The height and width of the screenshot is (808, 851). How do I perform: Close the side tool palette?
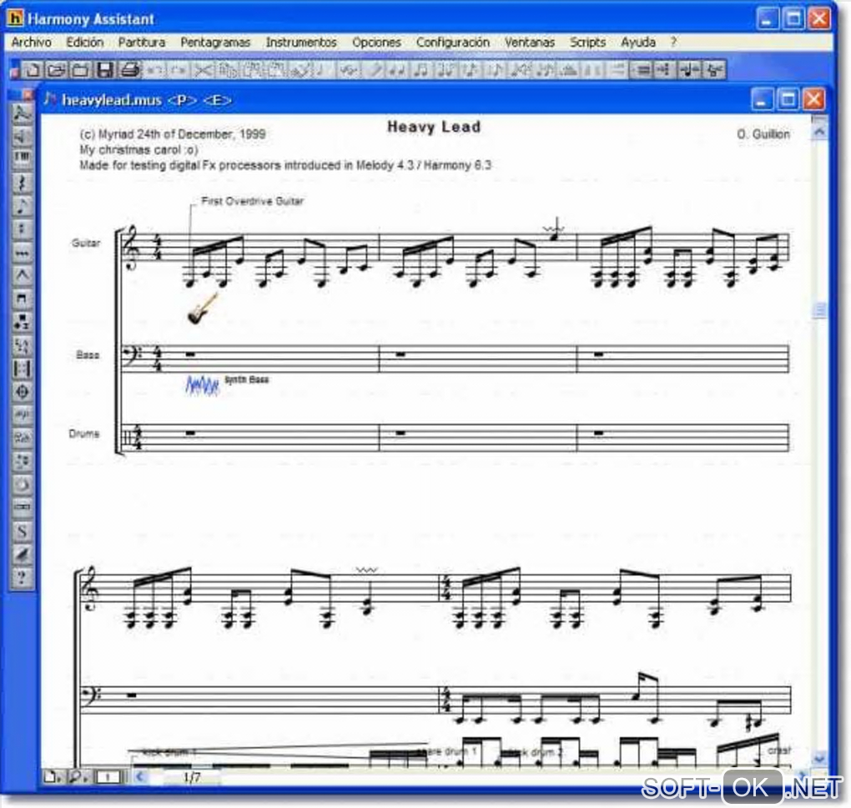[28, 95]
